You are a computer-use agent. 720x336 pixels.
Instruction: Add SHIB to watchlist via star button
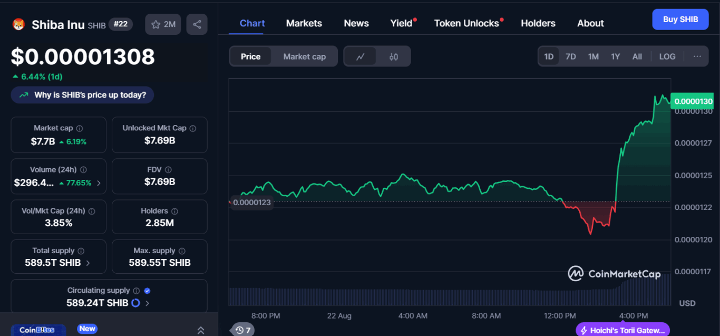click(x=163, y=24)
